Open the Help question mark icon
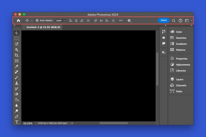 click(180, 21)
